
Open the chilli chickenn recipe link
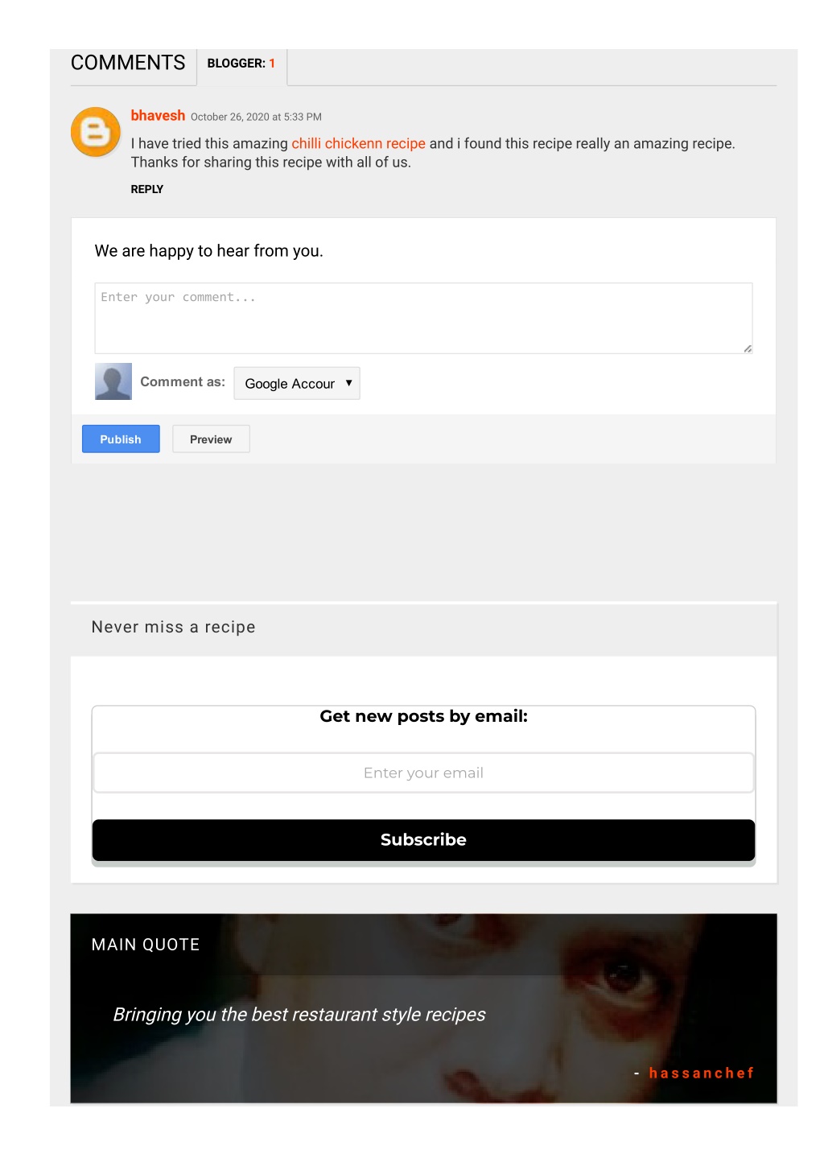point(358,143)
